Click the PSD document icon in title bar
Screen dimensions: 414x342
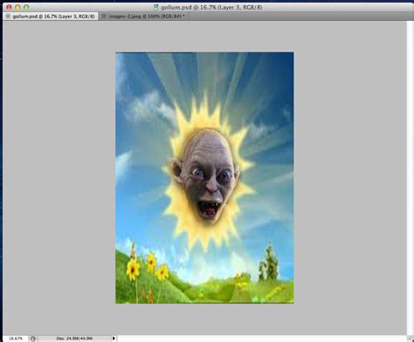point(156,7)
